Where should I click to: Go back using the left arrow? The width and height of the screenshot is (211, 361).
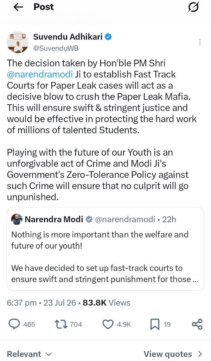[18, 7]
